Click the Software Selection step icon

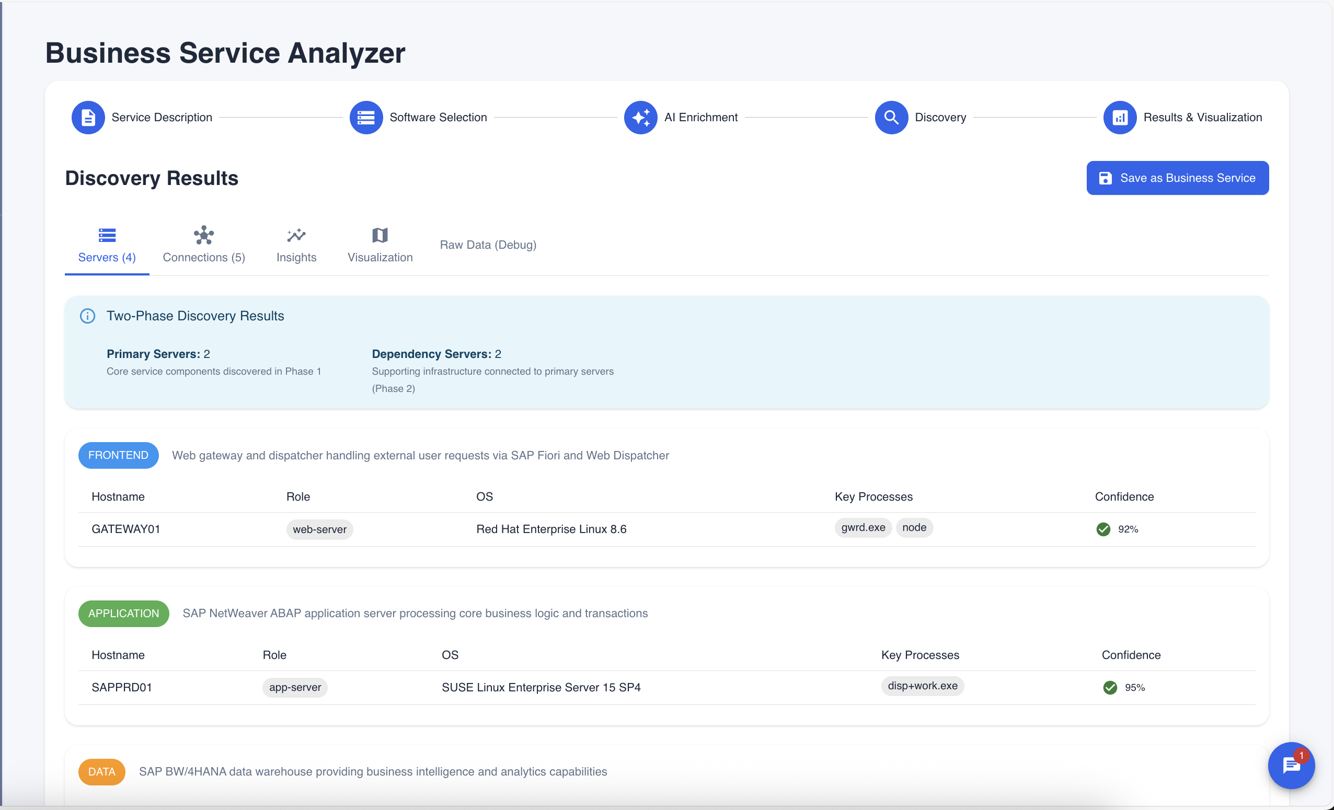pos(366,118)
